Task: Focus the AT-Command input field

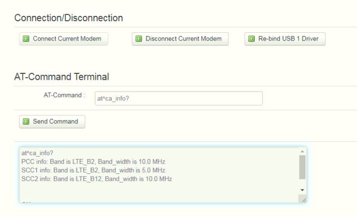Action: tap(179, 99)
